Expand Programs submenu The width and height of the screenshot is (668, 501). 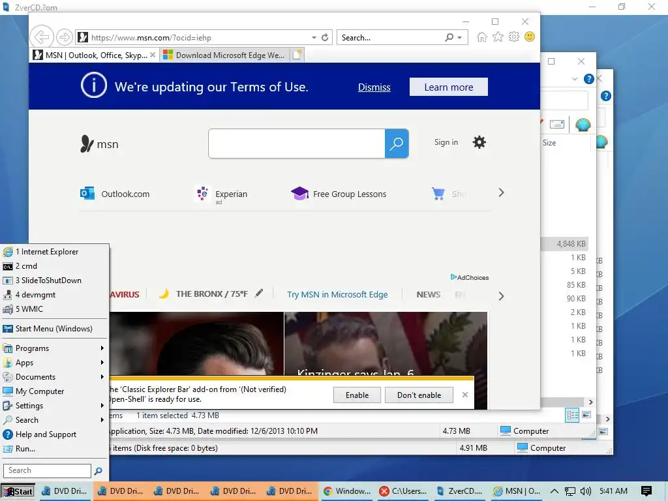(x=55, y=348)
